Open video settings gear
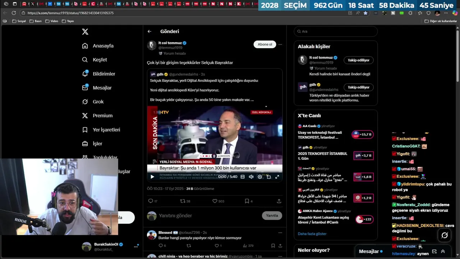Viewport: 460px width, 259px height. [260, 177]
